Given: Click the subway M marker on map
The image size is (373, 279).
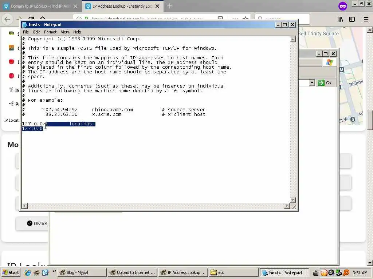Looking at the screenshot, I should (342, 69).
